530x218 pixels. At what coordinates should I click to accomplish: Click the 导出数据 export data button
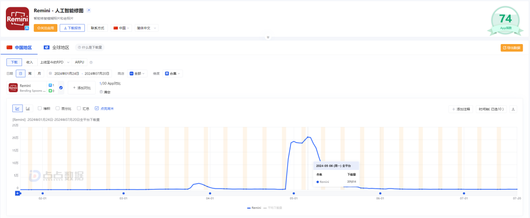click(512, 48)
